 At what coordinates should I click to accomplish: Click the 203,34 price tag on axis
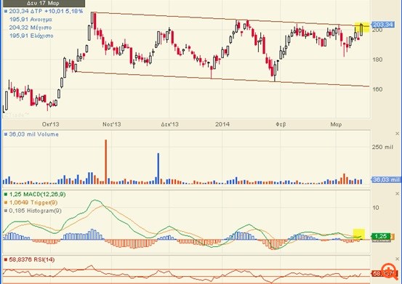[x=382, y=25]
